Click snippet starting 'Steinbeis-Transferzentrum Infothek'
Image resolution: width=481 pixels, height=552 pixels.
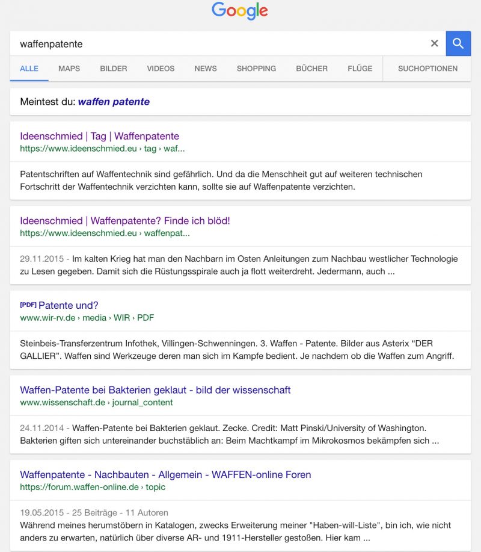[237, 350]
